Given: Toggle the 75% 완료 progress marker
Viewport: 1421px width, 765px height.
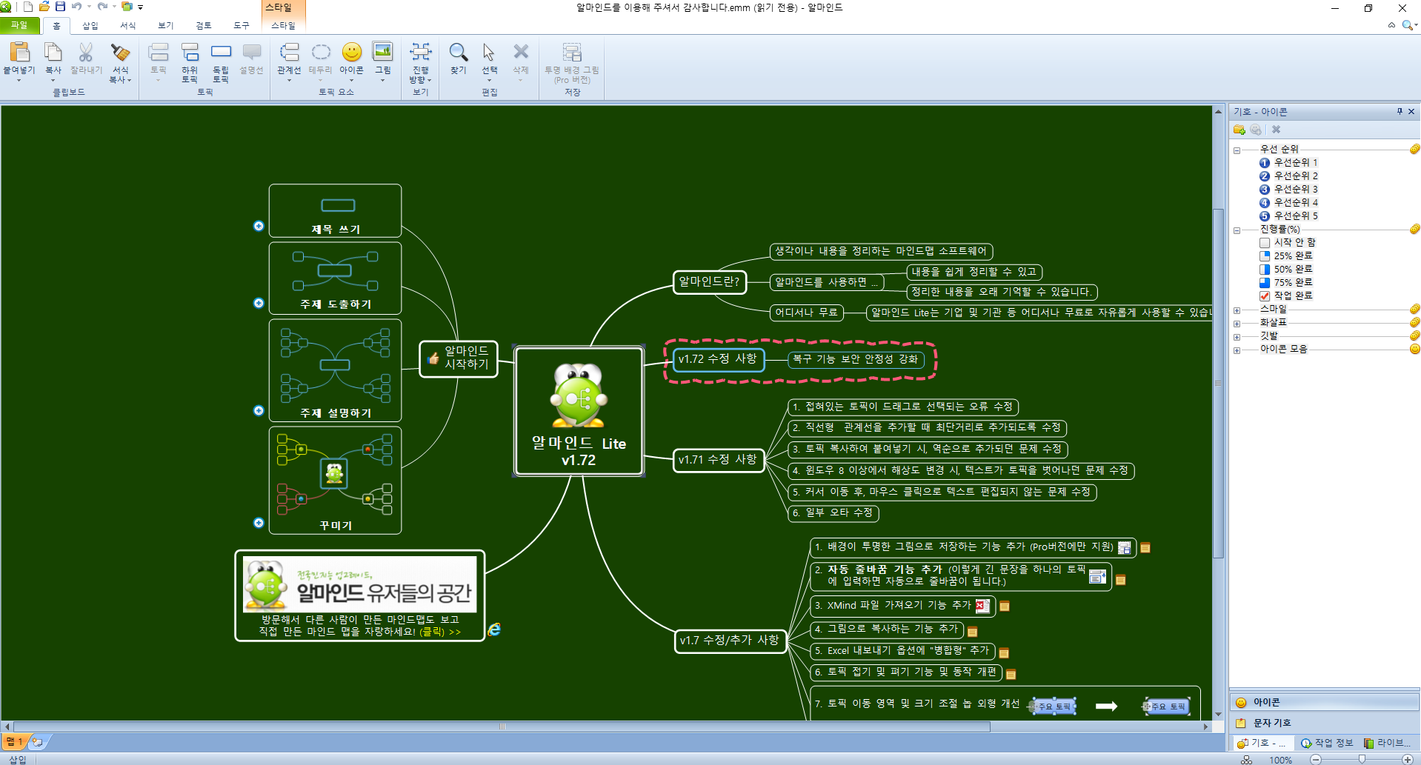Looking at the screenshot, I should click(x=1265, y=283).
